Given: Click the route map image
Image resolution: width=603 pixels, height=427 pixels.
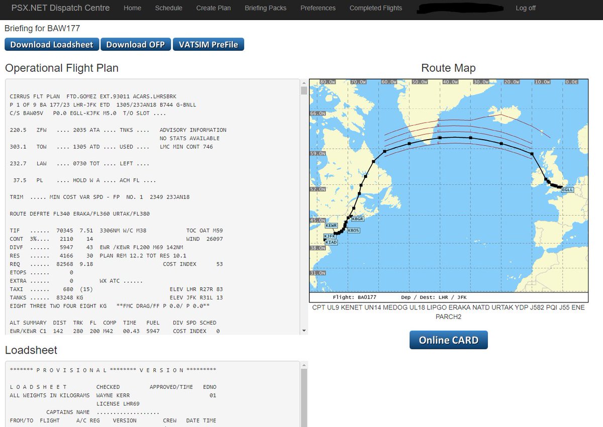Looking at the screenshot, I should 449,190.
